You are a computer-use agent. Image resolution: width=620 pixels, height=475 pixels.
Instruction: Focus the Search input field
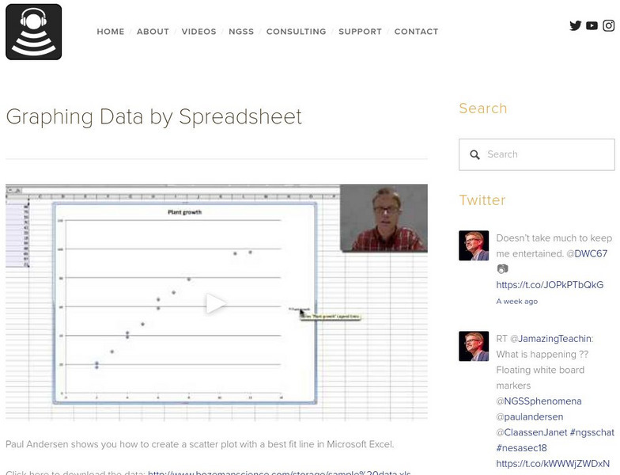(546, 154)
